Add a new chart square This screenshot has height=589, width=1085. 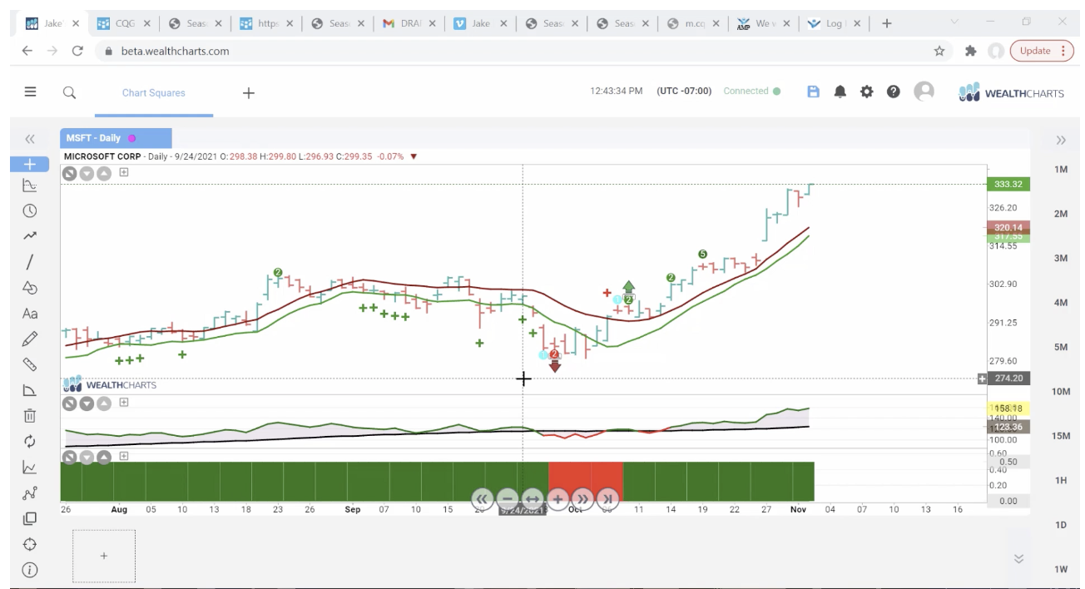tap(103, 556)
